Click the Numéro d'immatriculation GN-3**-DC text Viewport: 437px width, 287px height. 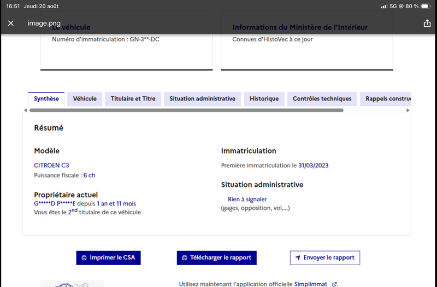tap(105, 39)
